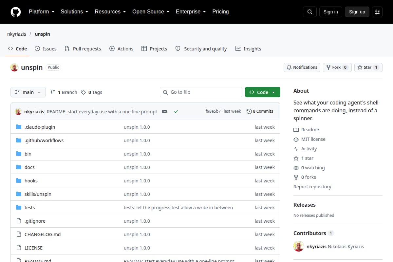Viewport: 393px width, 262px height.
Task: Open the Pricing link
Action: pyautogui.click(x=220, y=12)
